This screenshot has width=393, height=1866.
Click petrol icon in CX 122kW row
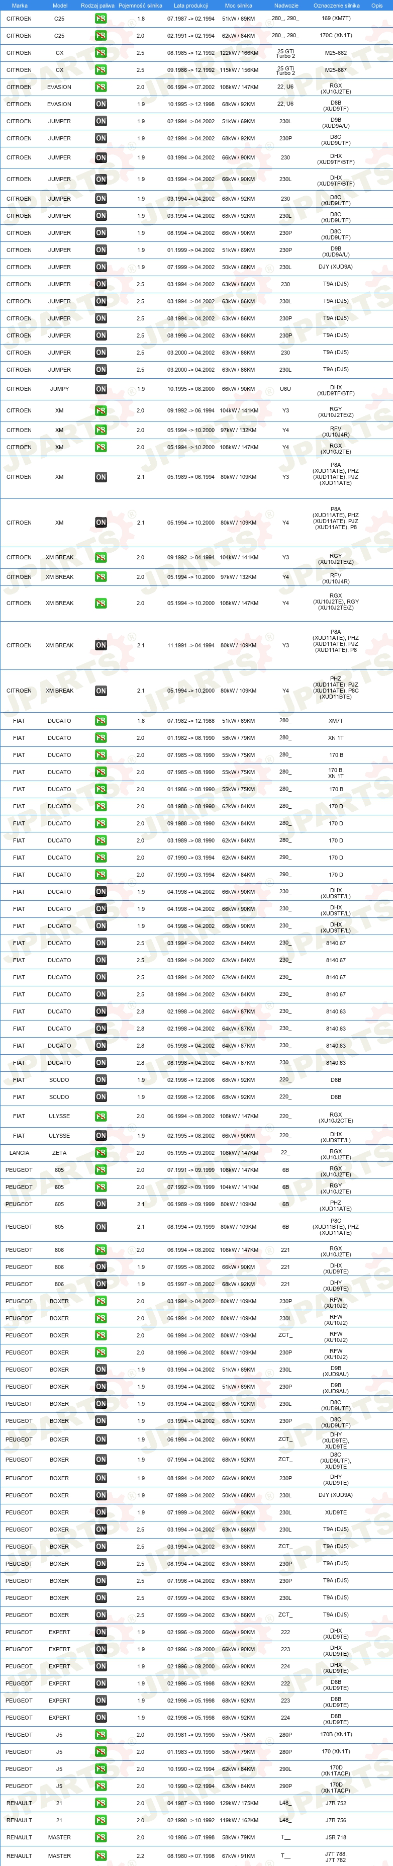[101, 53]
